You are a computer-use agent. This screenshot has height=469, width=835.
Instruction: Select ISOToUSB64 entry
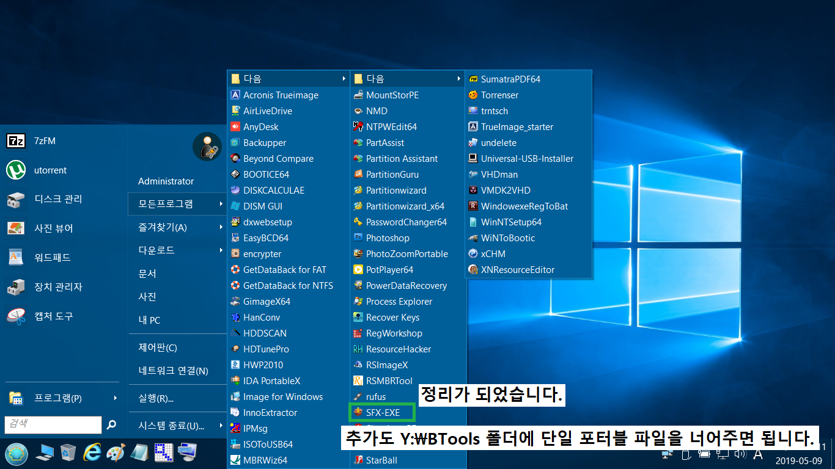click(x=288, y=445)
